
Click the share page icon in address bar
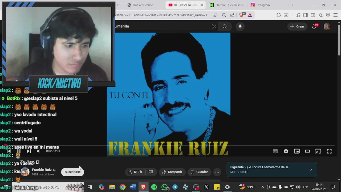pyautogui.click(x=232, y=15)
